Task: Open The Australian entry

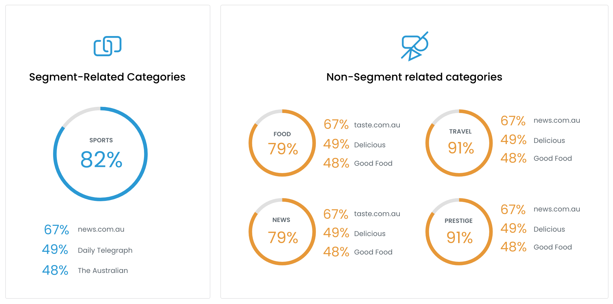Action: [103, 271]
